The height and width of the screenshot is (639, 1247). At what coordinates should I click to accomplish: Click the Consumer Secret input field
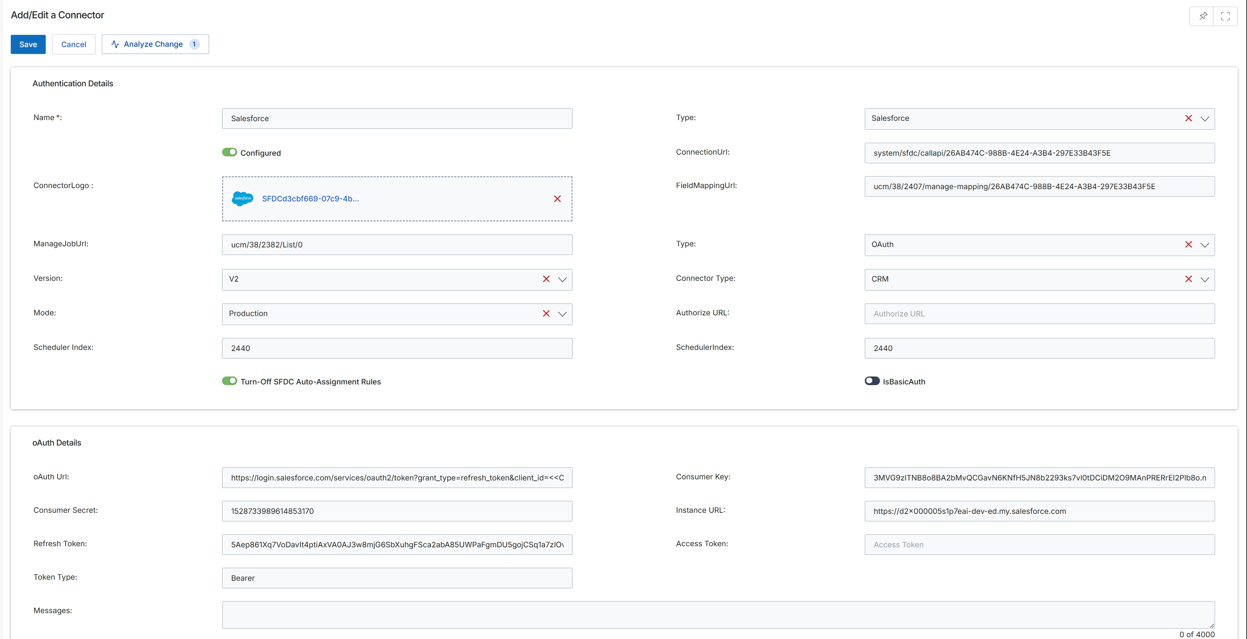[397, 511]
